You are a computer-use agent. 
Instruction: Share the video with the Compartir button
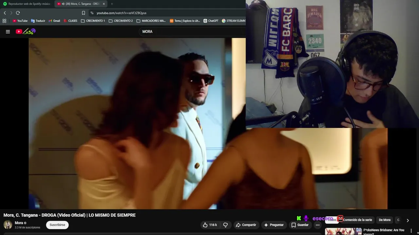(x=246, y=225)
